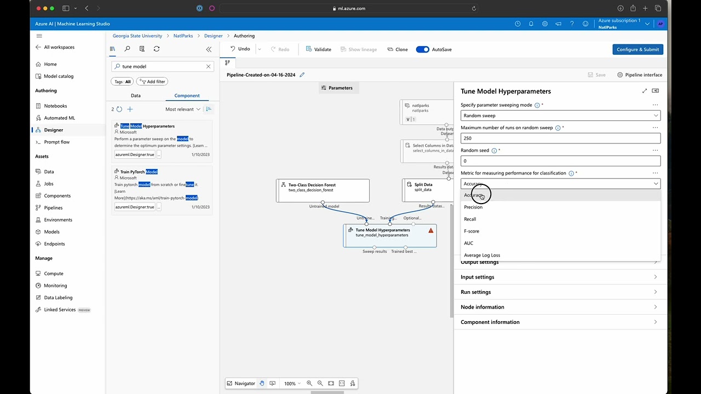Expand the Tune Model Hyperparameters panel to full size
The image size is (701, 394).
click(x=645, y=91)
